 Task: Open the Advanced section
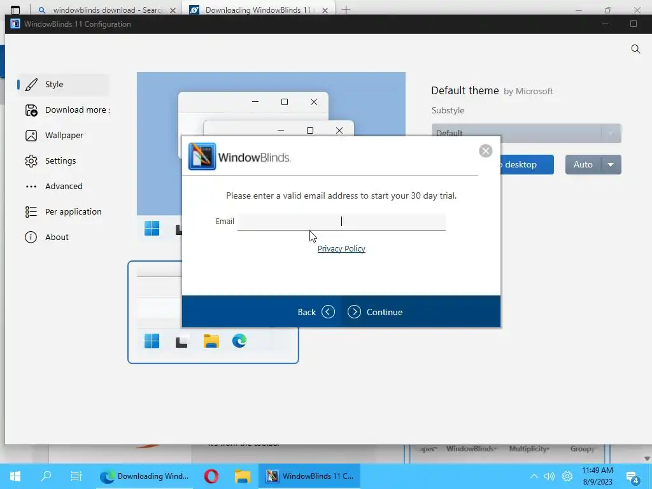[x=63, y=186]
